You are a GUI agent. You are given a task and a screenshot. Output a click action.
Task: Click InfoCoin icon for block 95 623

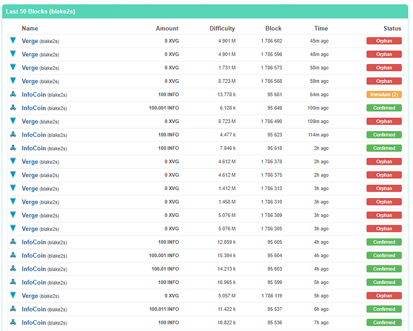[x=13, y=134]
